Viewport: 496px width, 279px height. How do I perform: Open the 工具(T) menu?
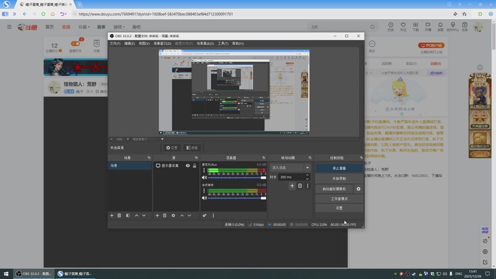[223, 43]
